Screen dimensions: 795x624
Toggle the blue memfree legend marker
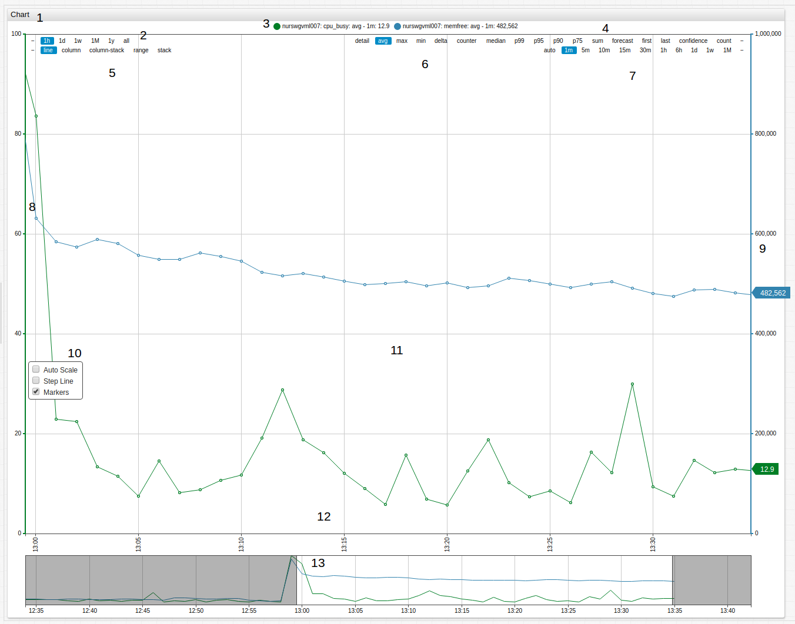tap(397, 26)
